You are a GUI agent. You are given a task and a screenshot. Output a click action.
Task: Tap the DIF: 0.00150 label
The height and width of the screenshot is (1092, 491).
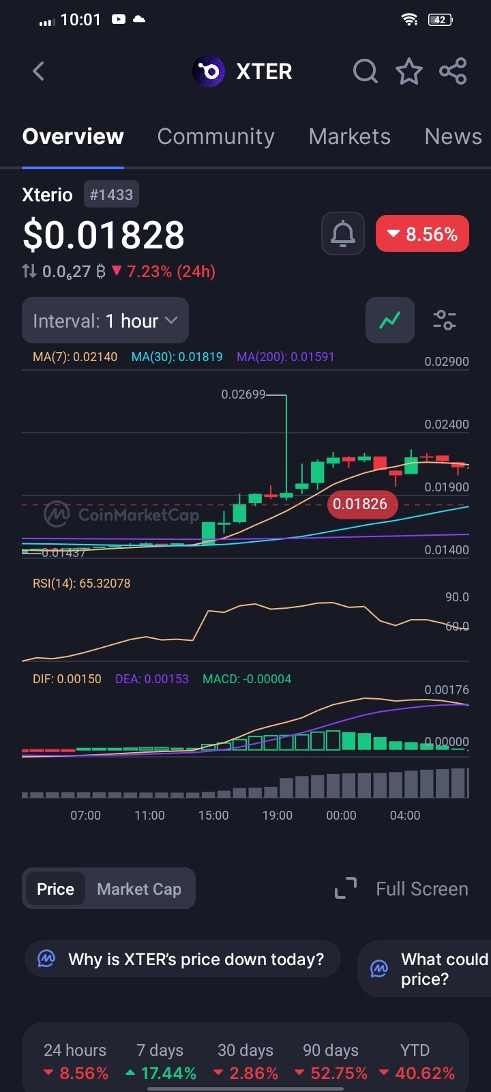coord(67,678)
